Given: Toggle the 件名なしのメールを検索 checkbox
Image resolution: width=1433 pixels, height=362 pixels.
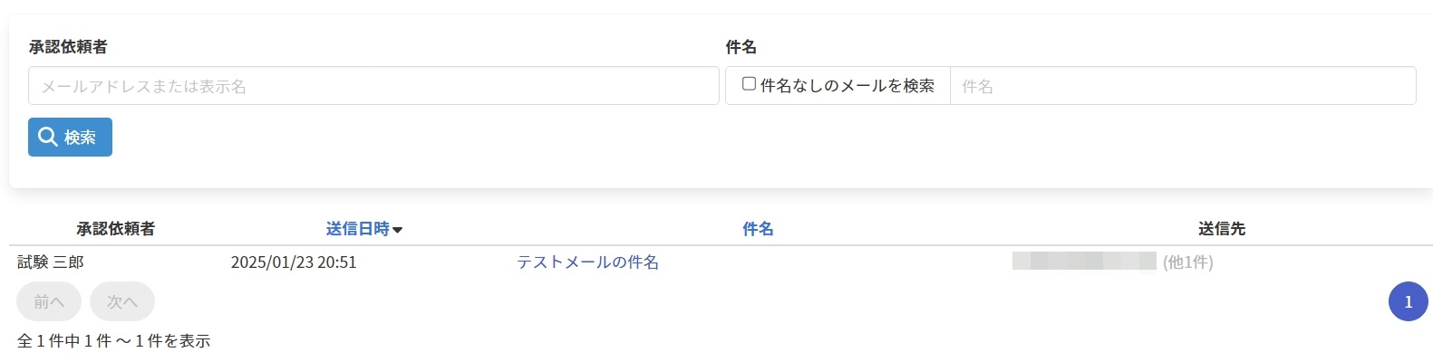Looking at the screenshot, I should 750,84.
